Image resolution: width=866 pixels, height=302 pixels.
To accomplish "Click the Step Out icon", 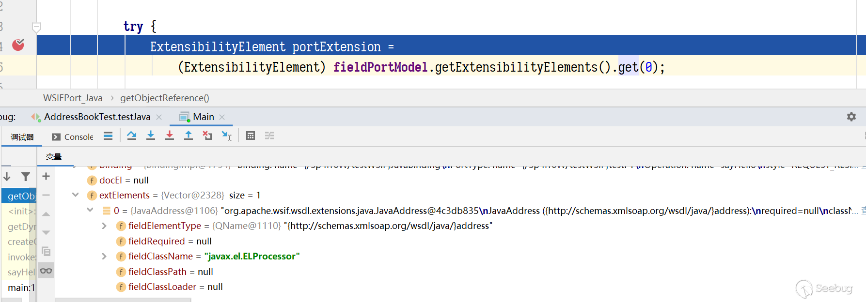I will tap(189, 136).
